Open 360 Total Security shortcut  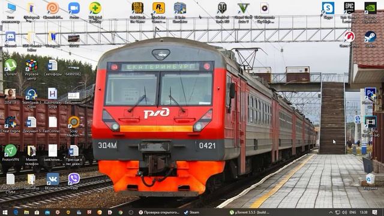coord(95,8)
